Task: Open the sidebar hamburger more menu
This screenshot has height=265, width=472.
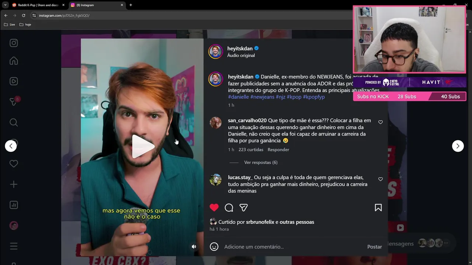Action: [14, 246]
